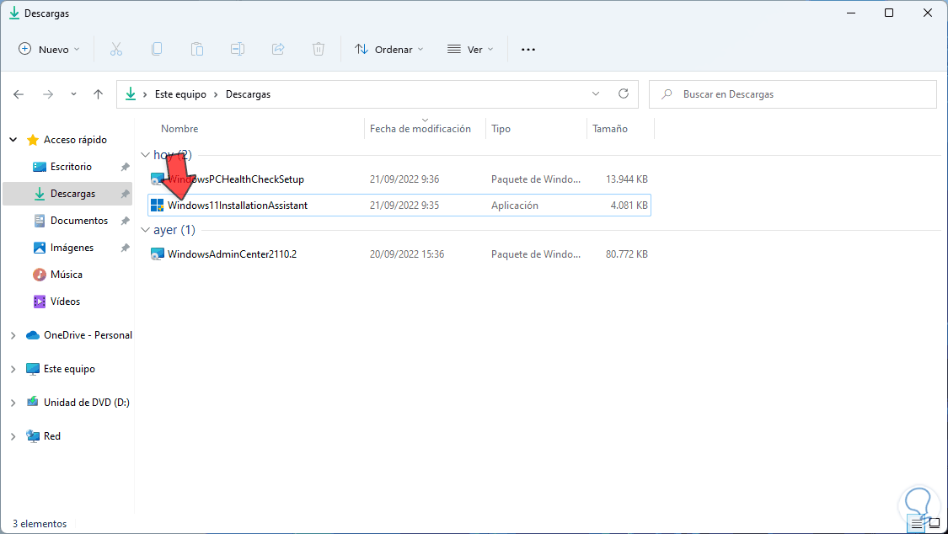Screen dimensions: 948x534
Task: Unpin Imágenes using its pin icon
Action: [x=126, y=248]
